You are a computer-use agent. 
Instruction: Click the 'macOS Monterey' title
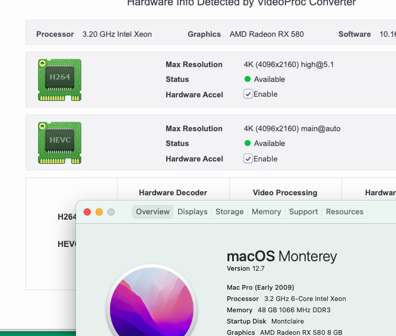282,256
